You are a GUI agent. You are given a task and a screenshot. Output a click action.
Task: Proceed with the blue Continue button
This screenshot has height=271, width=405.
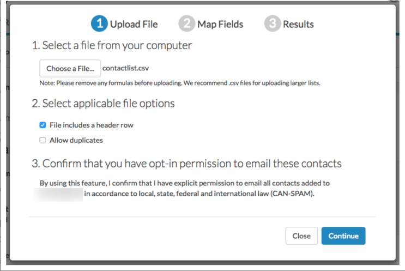click(x=343, y=236)
